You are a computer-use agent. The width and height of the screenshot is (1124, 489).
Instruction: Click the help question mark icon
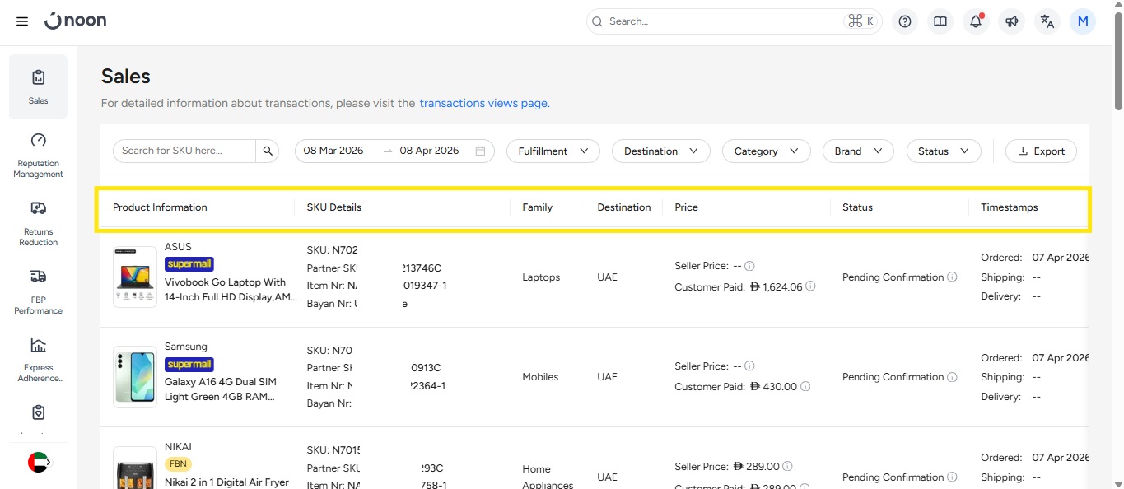(x=905, y=21)
